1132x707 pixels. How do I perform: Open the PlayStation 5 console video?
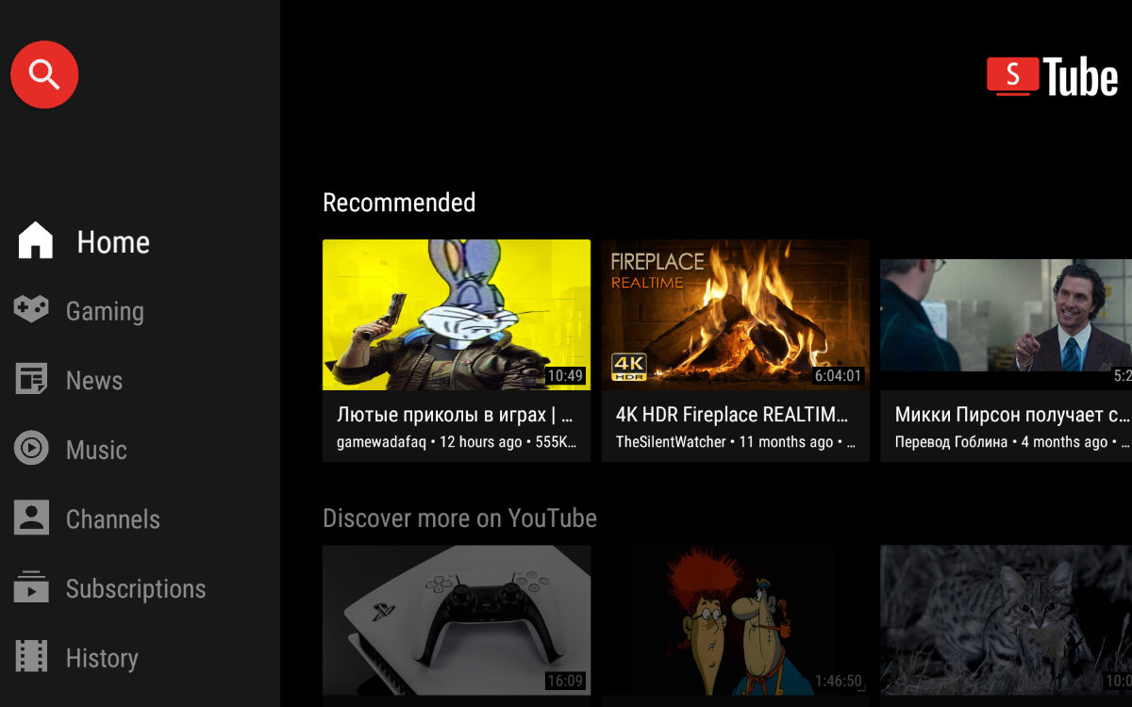pyautogui.click(x=457, y=619)
